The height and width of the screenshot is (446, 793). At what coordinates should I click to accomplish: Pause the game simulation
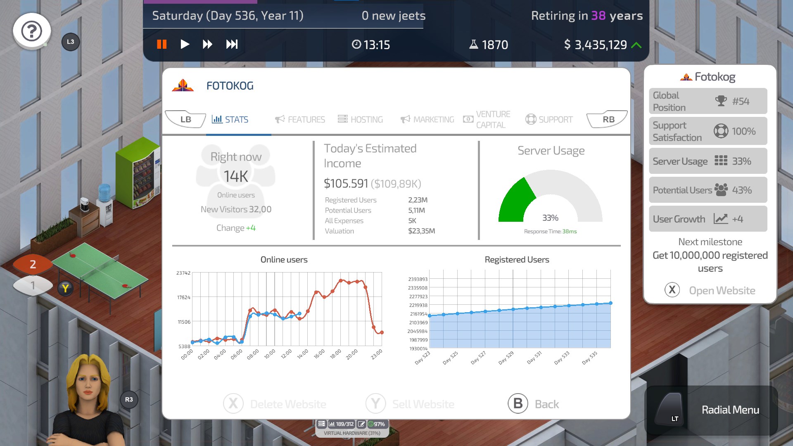tap(162, 44)
